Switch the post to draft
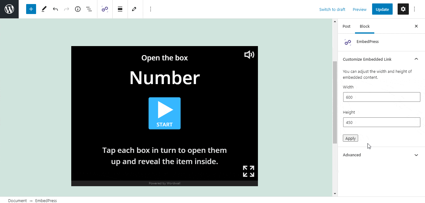 click(332, 9)
